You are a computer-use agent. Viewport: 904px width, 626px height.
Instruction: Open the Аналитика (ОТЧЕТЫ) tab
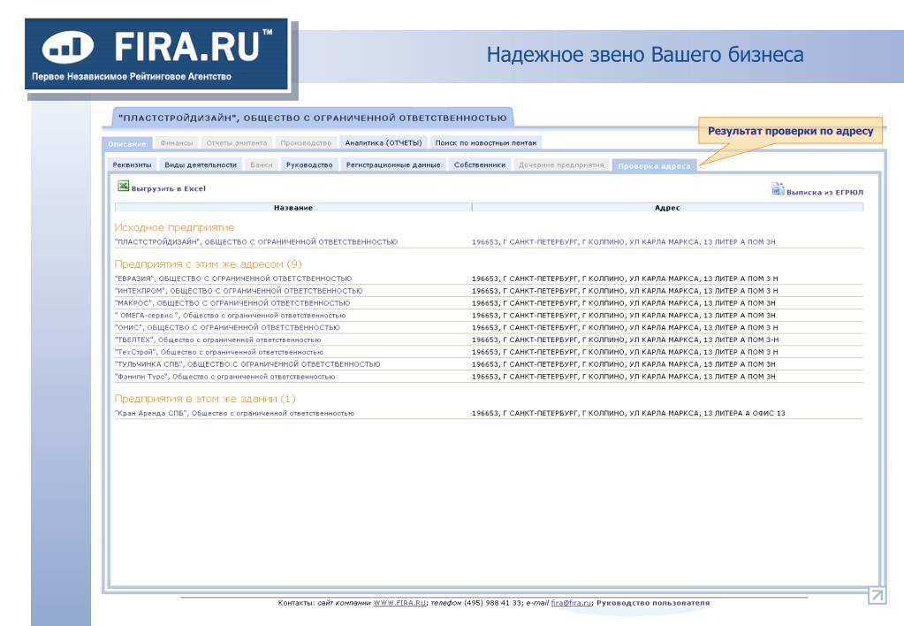tap(384, 143)
